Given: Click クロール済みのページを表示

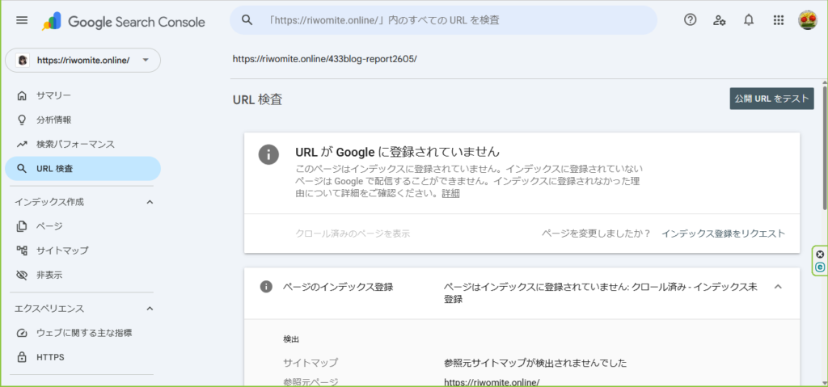Looking at the screenshot, I should point(353,233).
